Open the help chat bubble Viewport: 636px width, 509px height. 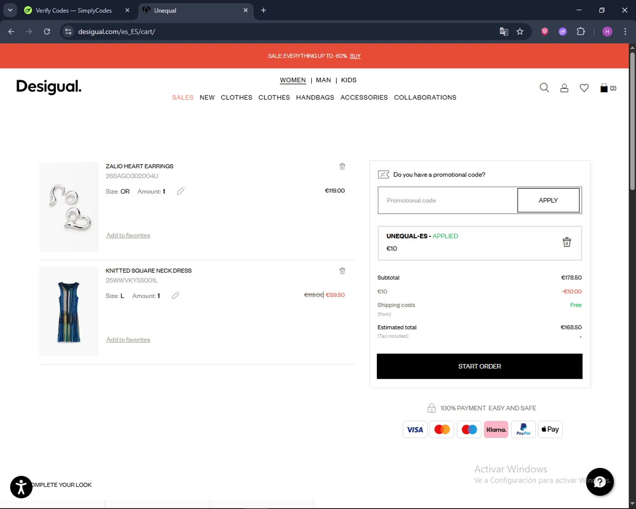pos(600,482)
